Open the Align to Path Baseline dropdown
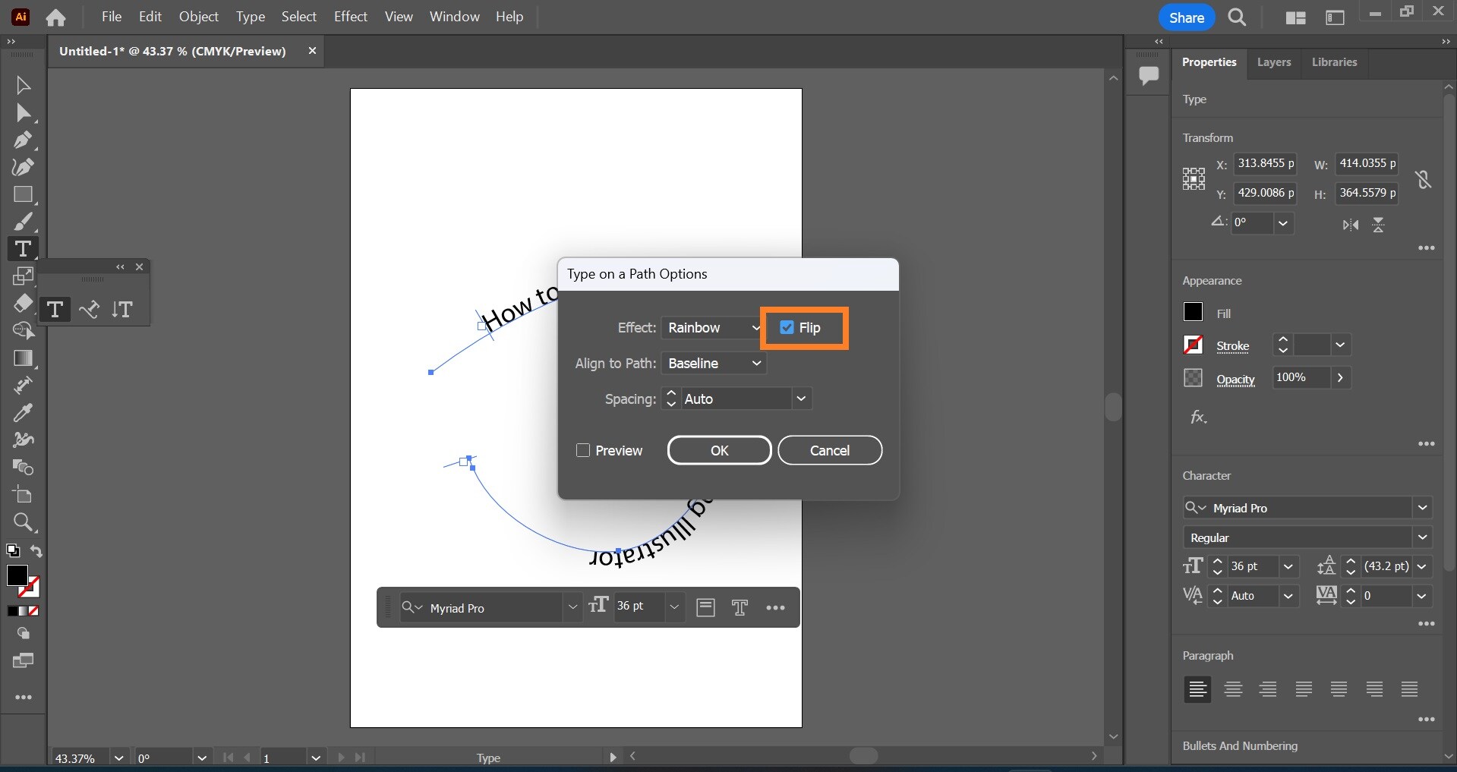 tap(714, 364)
